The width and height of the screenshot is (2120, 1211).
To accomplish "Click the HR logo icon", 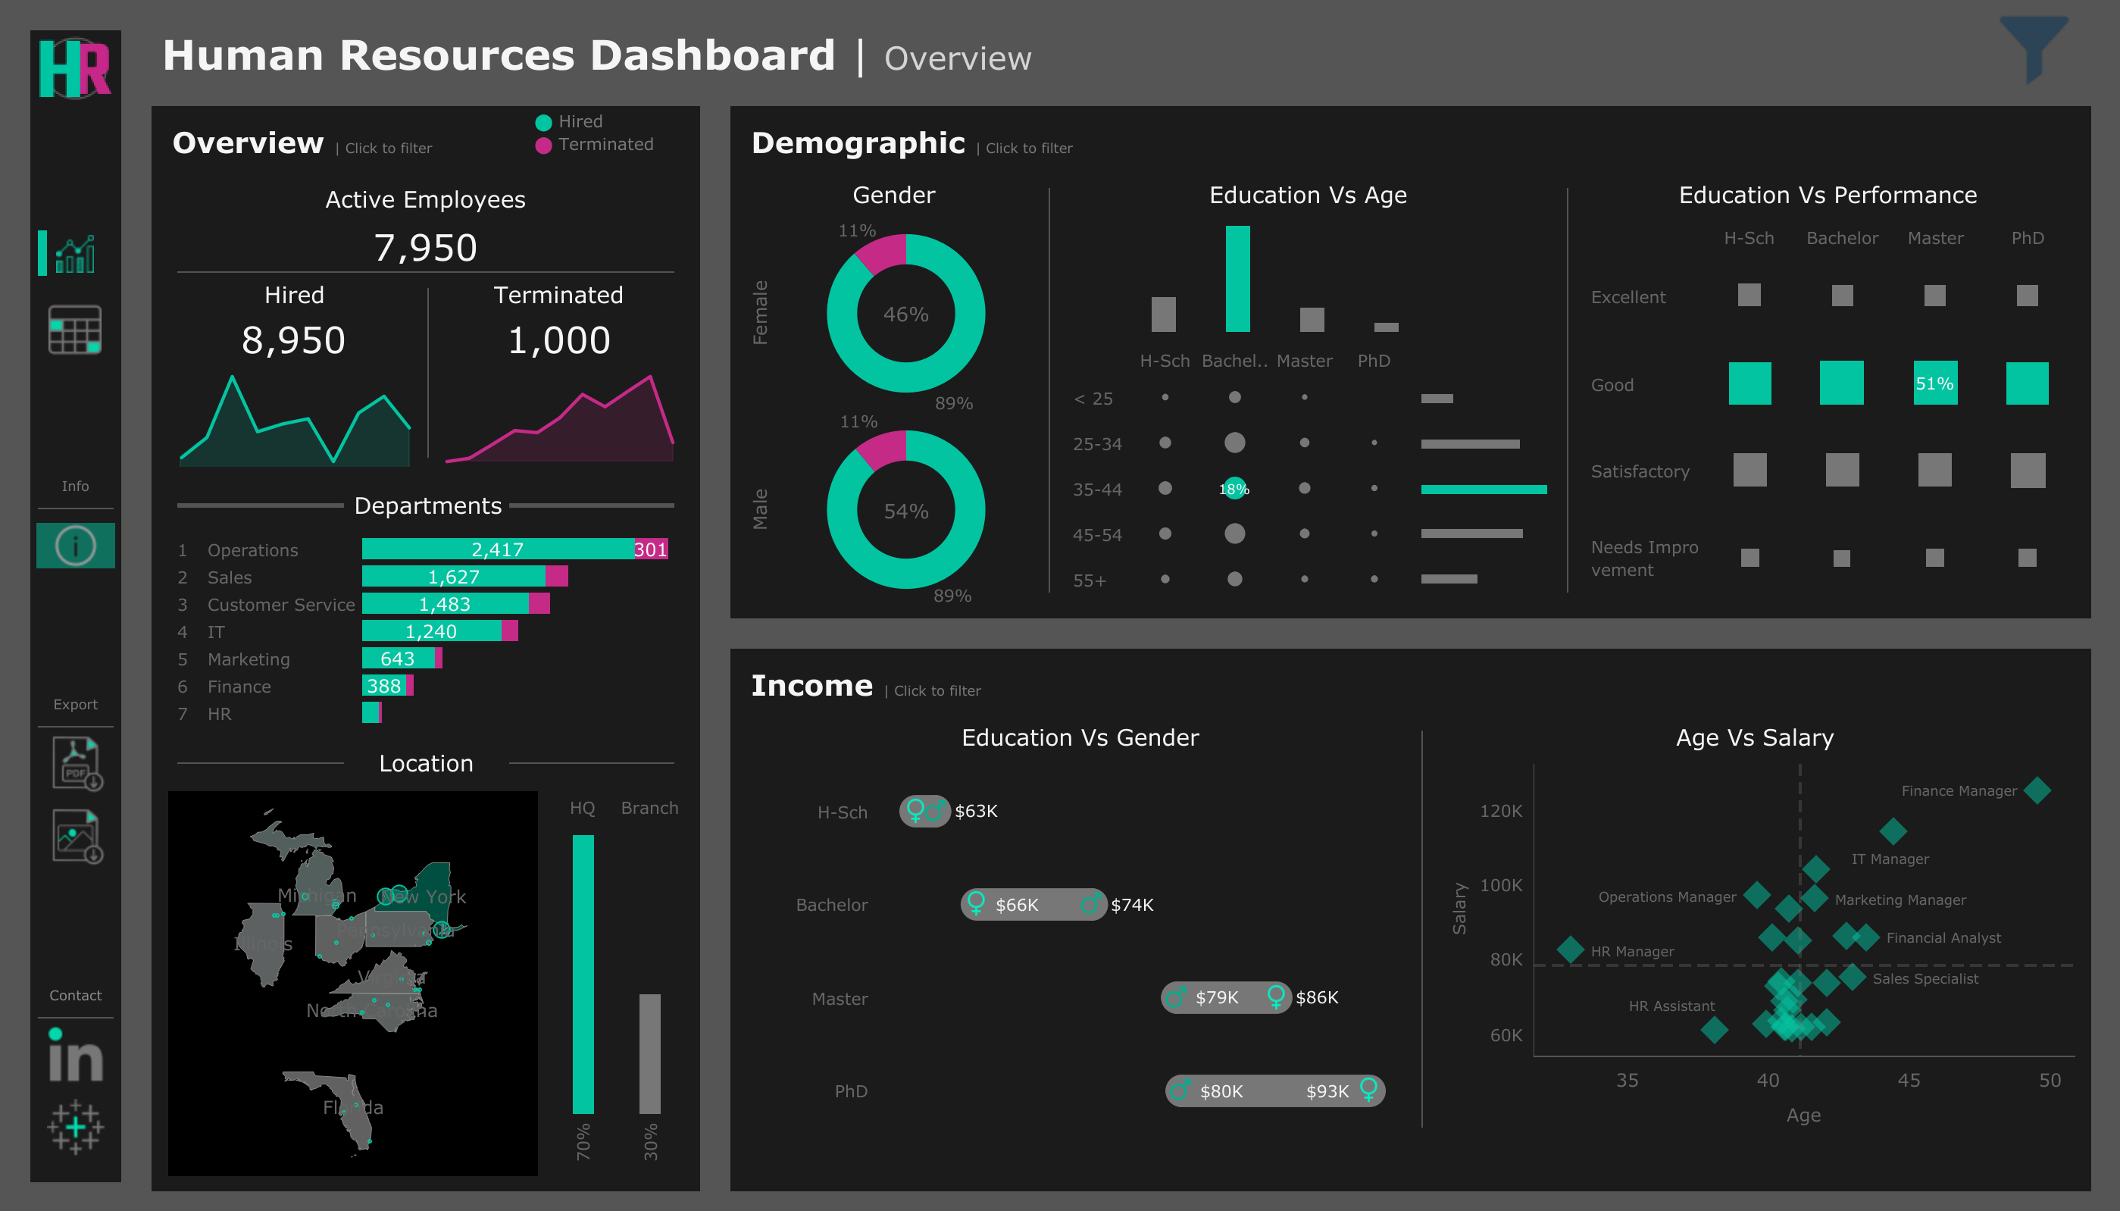I will [75, 70].
